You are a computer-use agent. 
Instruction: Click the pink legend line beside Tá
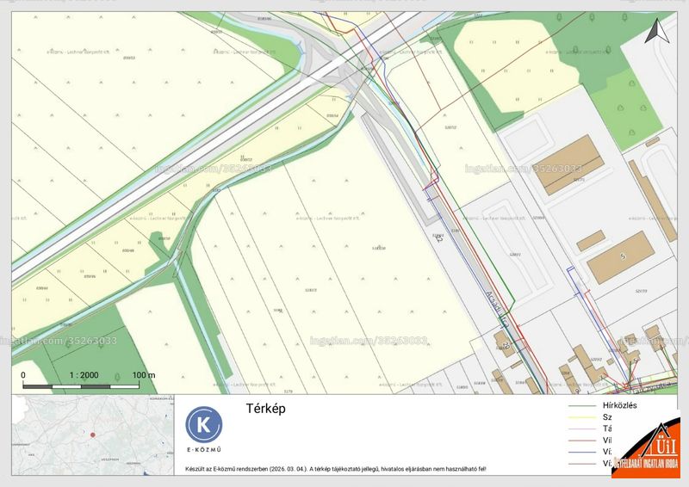(582, 429)
